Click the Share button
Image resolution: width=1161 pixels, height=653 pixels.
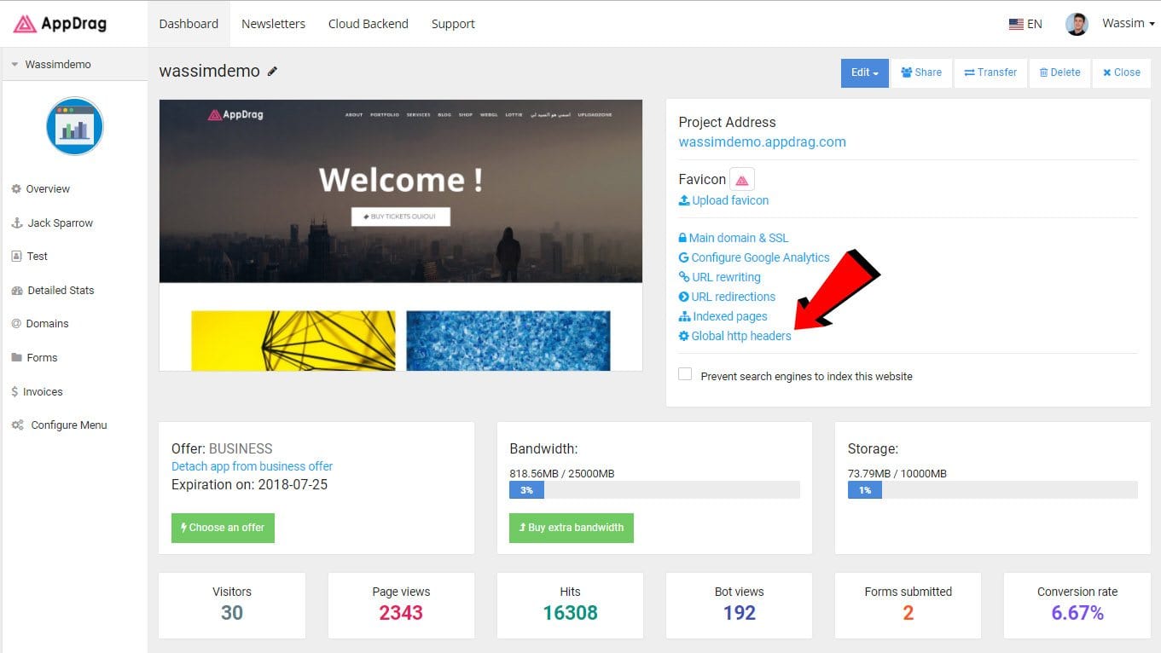921,72
